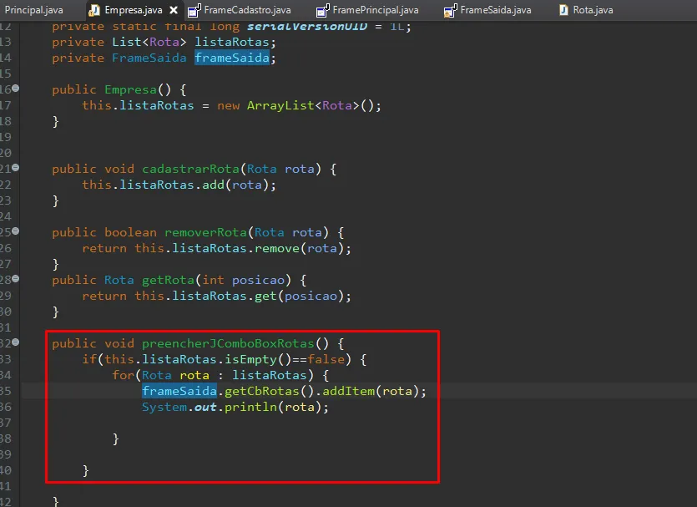Collapse the Empresa() constructor fold marker
697x507 pixels.
pyautogui.click(x=16, y=89)
